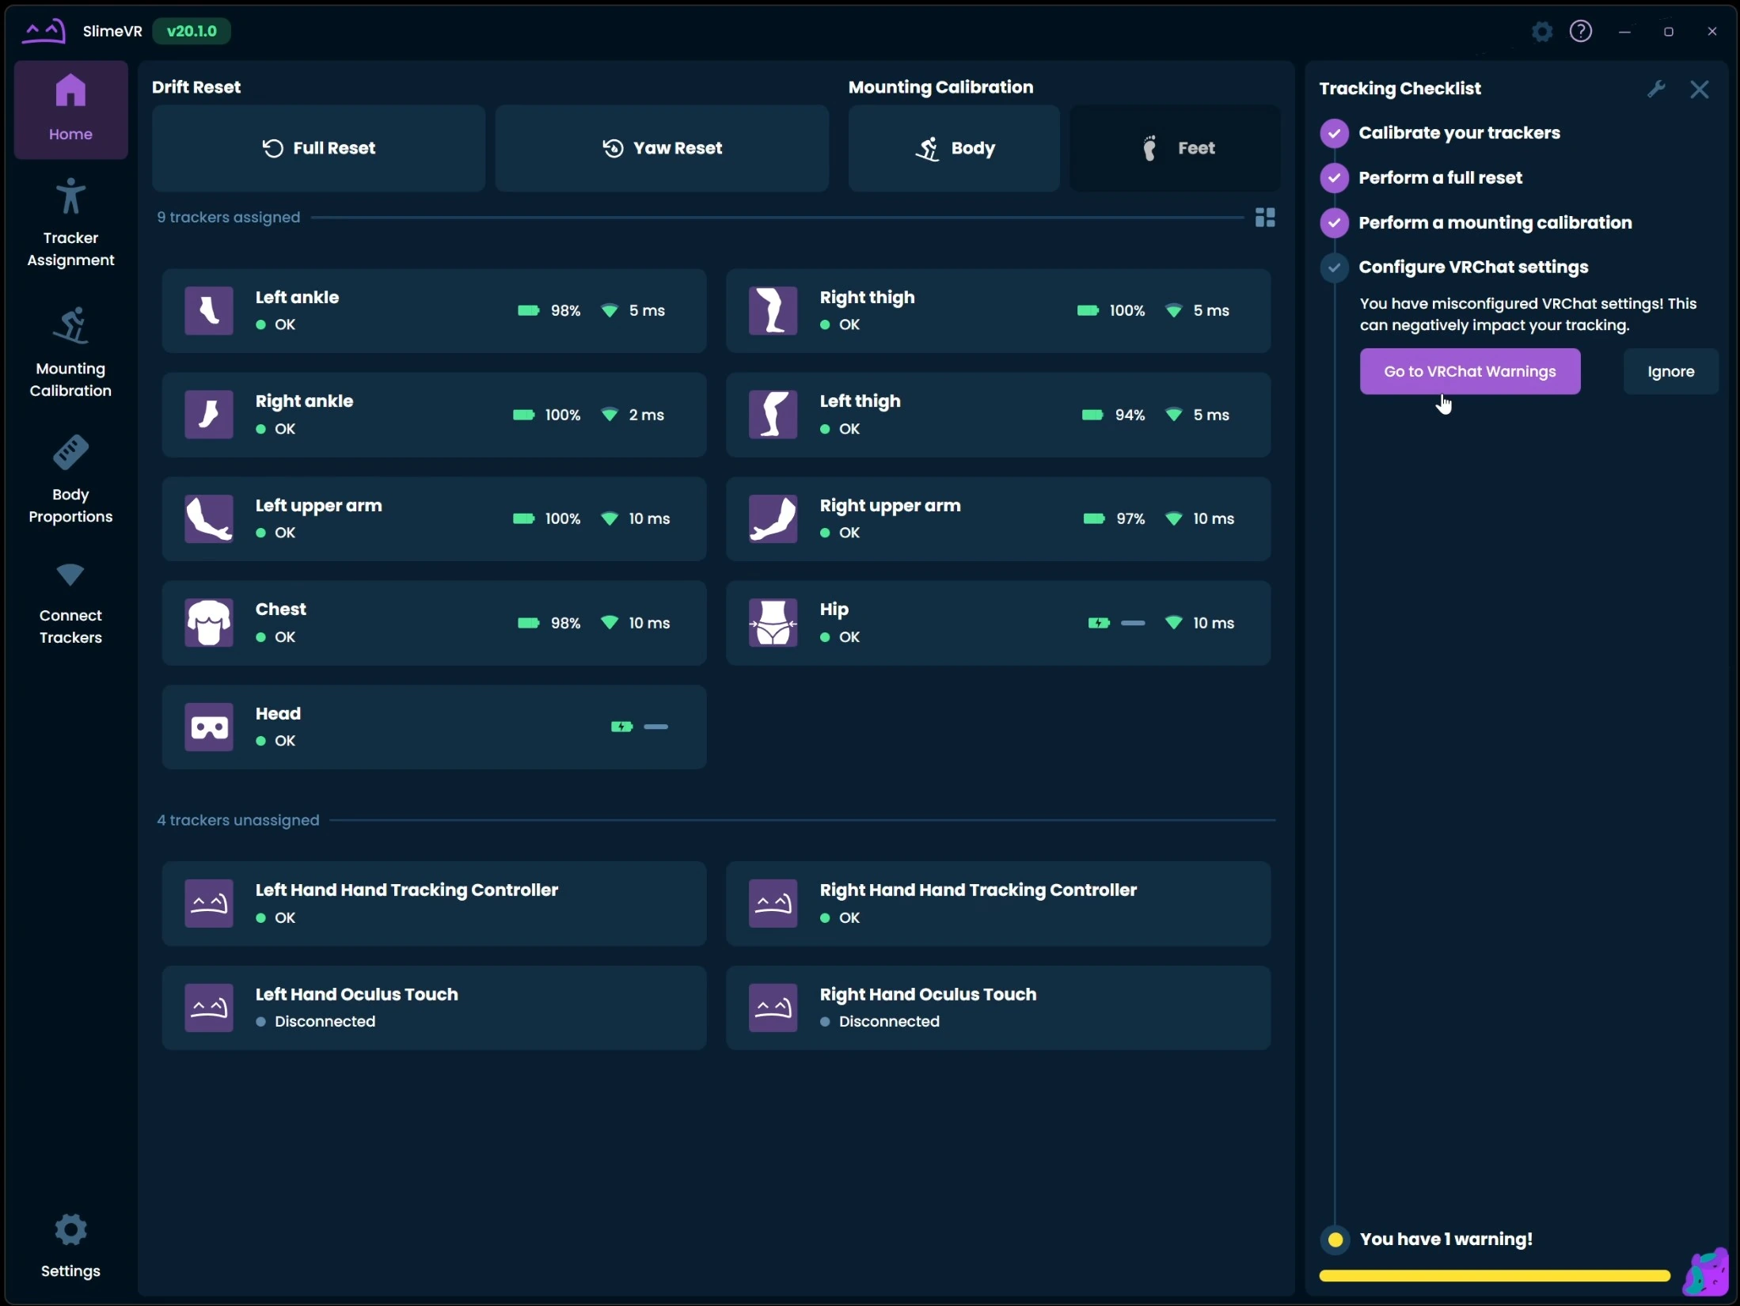Click the Right ankle body part icon

pos(209,414)
